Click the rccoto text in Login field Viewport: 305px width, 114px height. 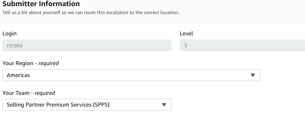point(14,46)
